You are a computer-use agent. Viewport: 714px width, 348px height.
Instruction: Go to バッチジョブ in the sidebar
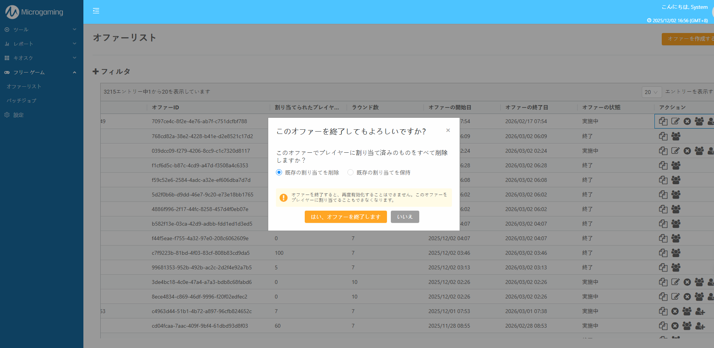click(x=21, y=101)
